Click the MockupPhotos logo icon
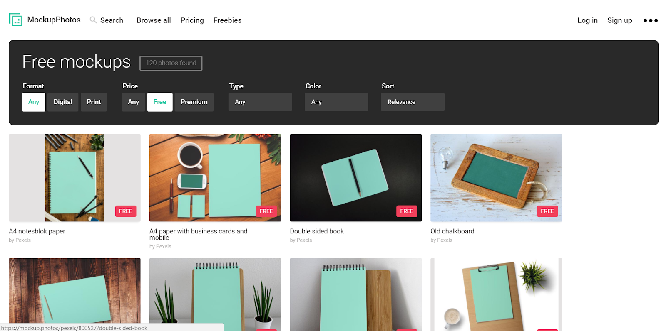The height and width of the screenshot is (331, 666). [x=15, y=20]
